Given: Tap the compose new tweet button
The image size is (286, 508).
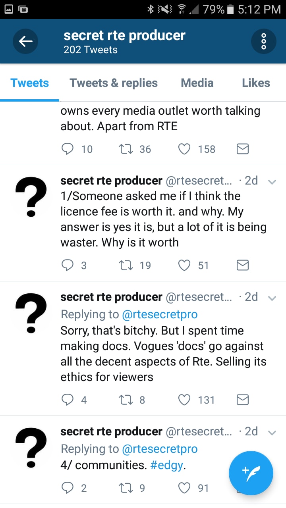Looking at the screenshot, I should point(251,473).
